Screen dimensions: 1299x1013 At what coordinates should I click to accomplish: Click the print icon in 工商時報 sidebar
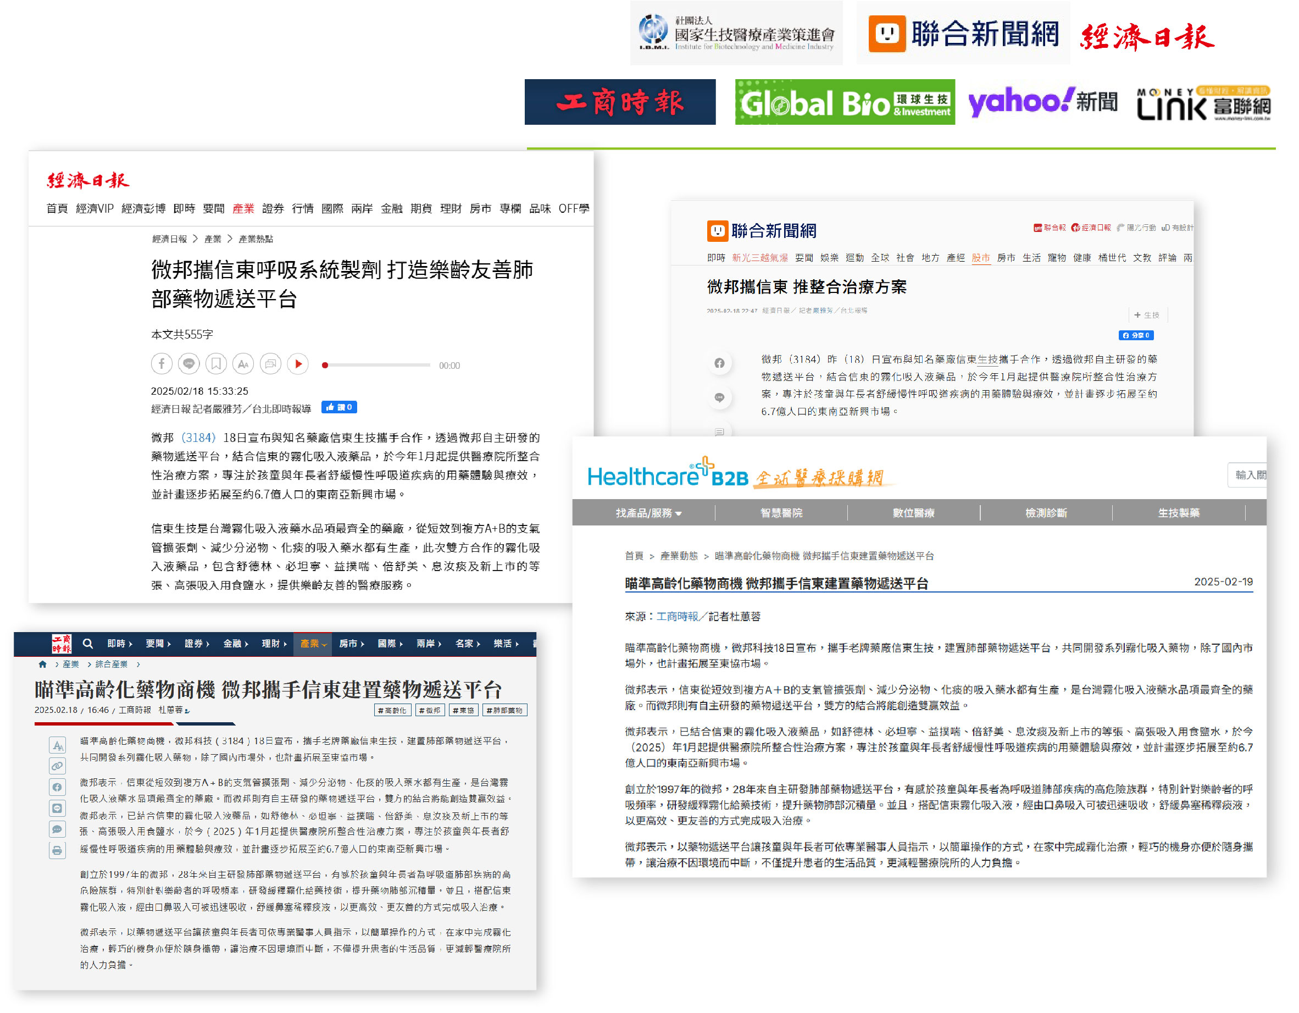57,851
